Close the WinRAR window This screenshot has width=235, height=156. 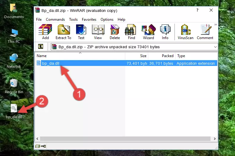(211, 10)
